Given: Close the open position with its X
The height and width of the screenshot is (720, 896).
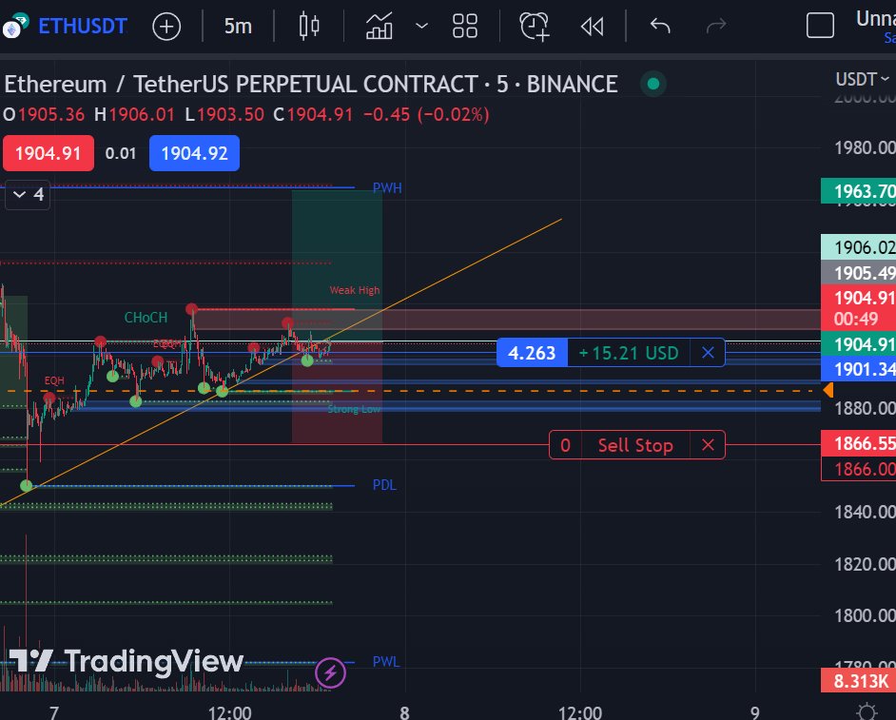Looking at the screenshot, I should pyautogui.click(x=708, y=352).
